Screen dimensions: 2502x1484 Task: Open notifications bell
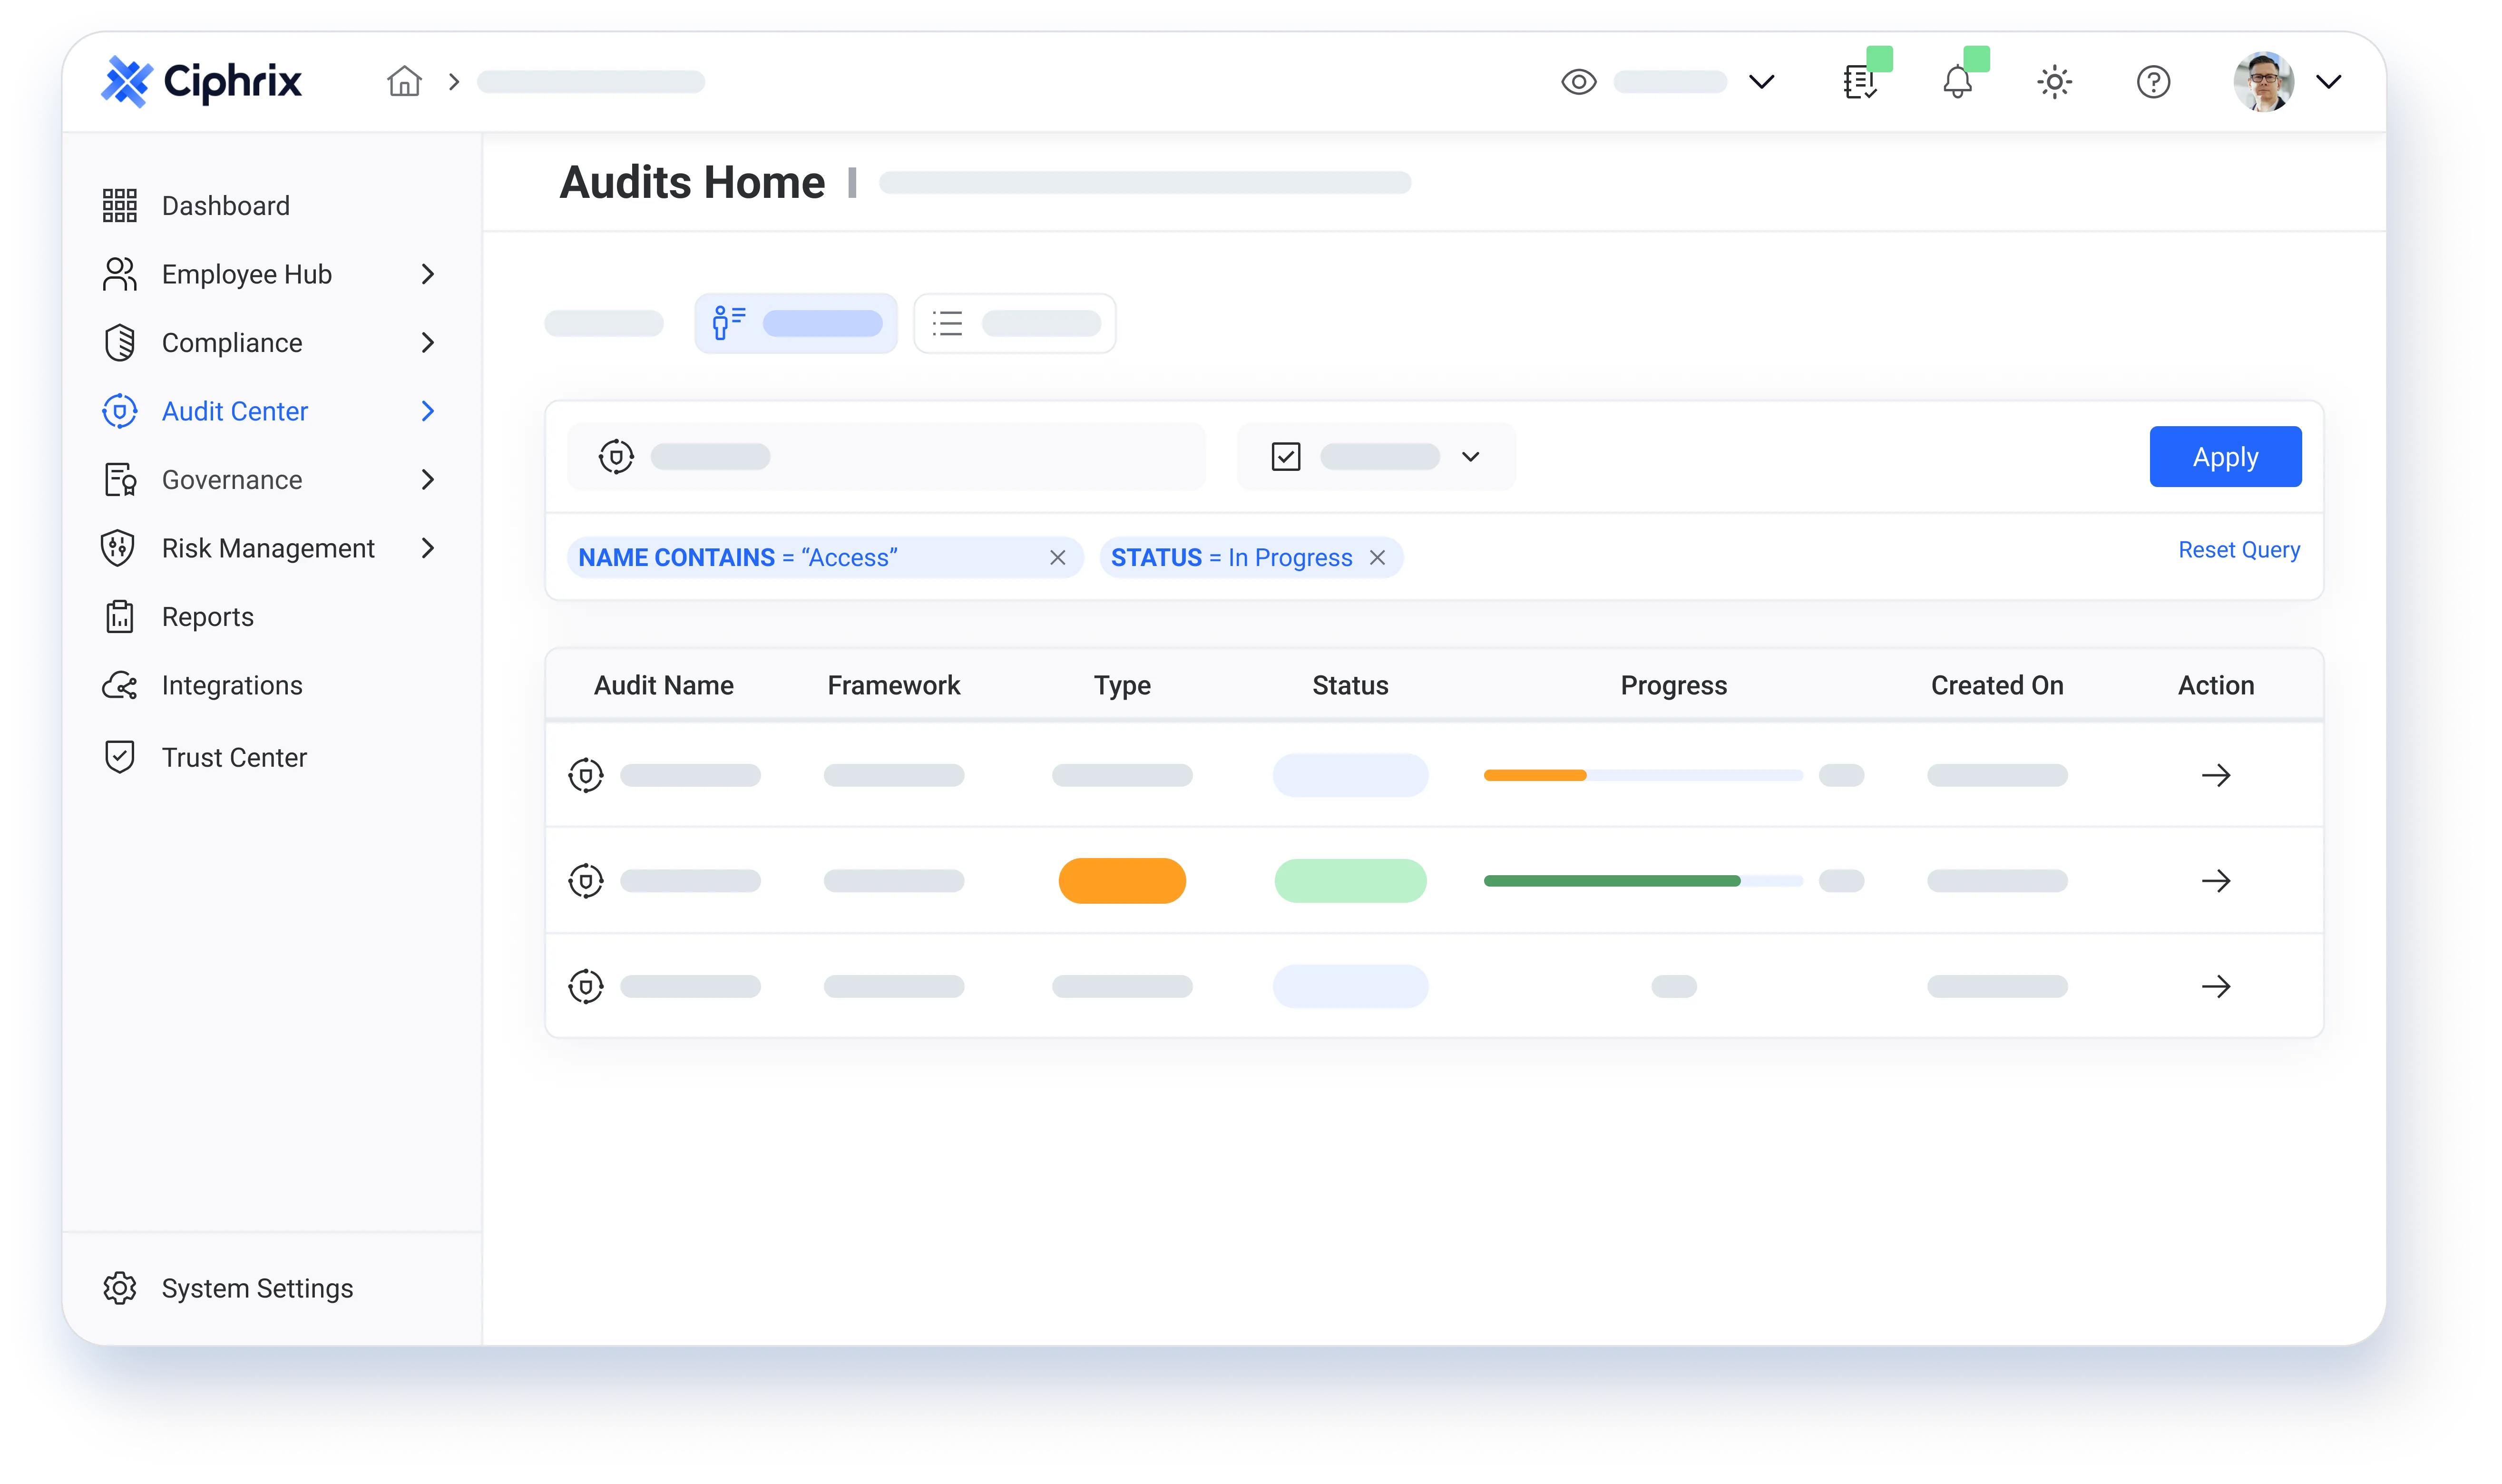click(x=1957, y=82)
